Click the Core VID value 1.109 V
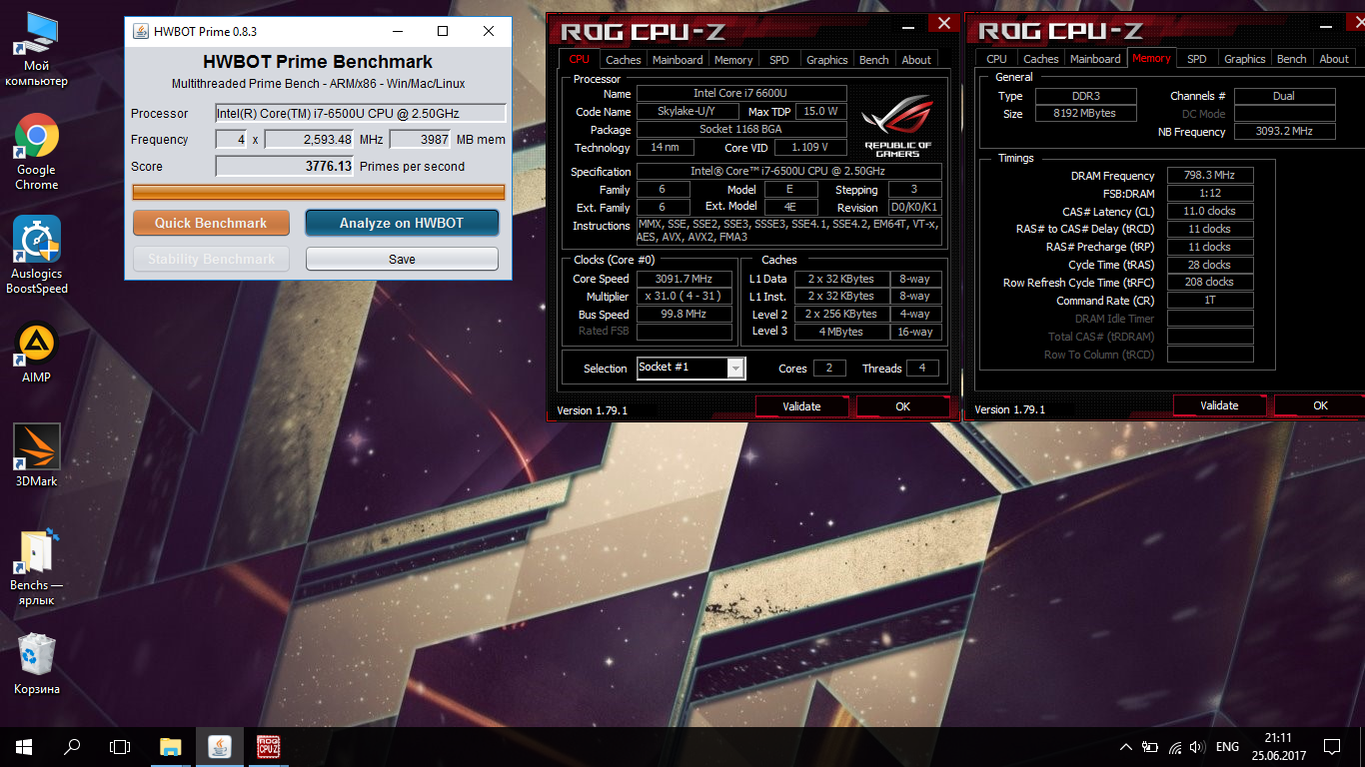 [808, 148]
